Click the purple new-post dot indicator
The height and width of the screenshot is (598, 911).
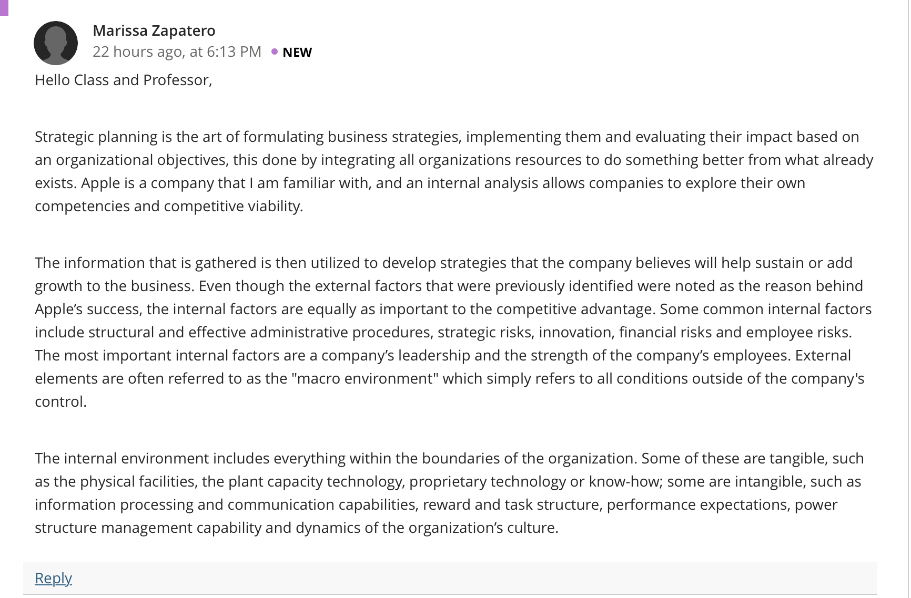tap(274, 51)
